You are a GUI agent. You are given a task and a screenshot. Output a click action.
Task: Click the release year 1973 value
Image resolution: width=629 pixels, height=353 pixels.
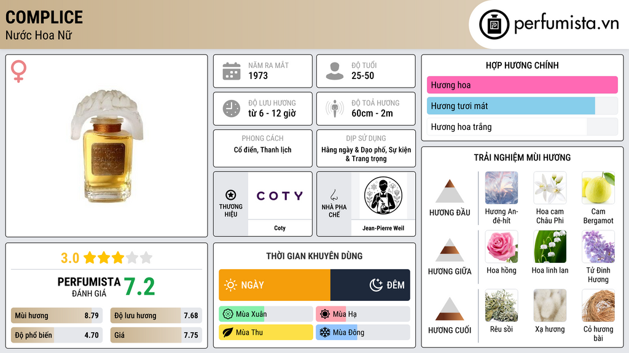coord(258,75)
